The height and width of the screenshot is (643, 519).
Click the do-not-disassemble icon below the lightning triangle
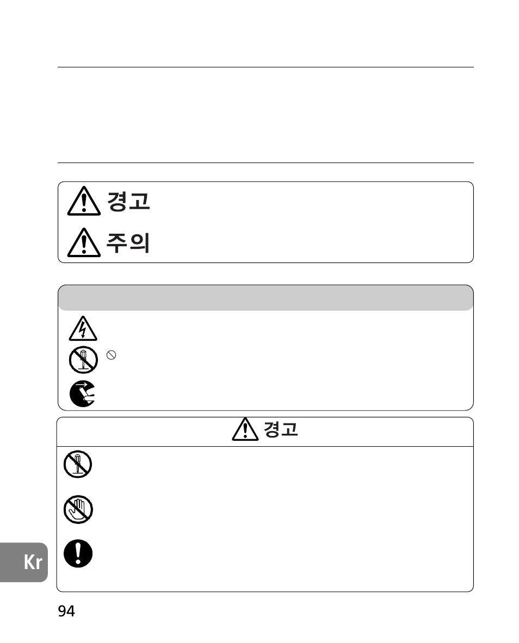tap(83, 359)
